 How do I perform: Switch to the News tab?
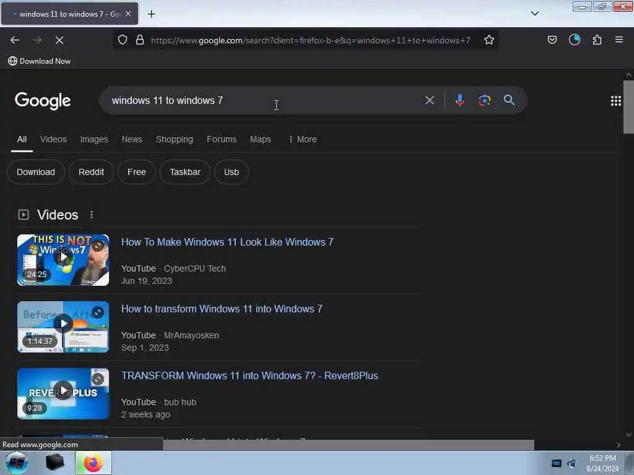pyautogui.click(x=132, y=139)
